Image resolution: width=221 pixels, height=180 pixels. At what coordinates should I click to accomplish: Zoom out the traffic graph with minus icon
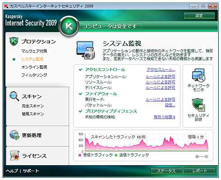point(207,157)
